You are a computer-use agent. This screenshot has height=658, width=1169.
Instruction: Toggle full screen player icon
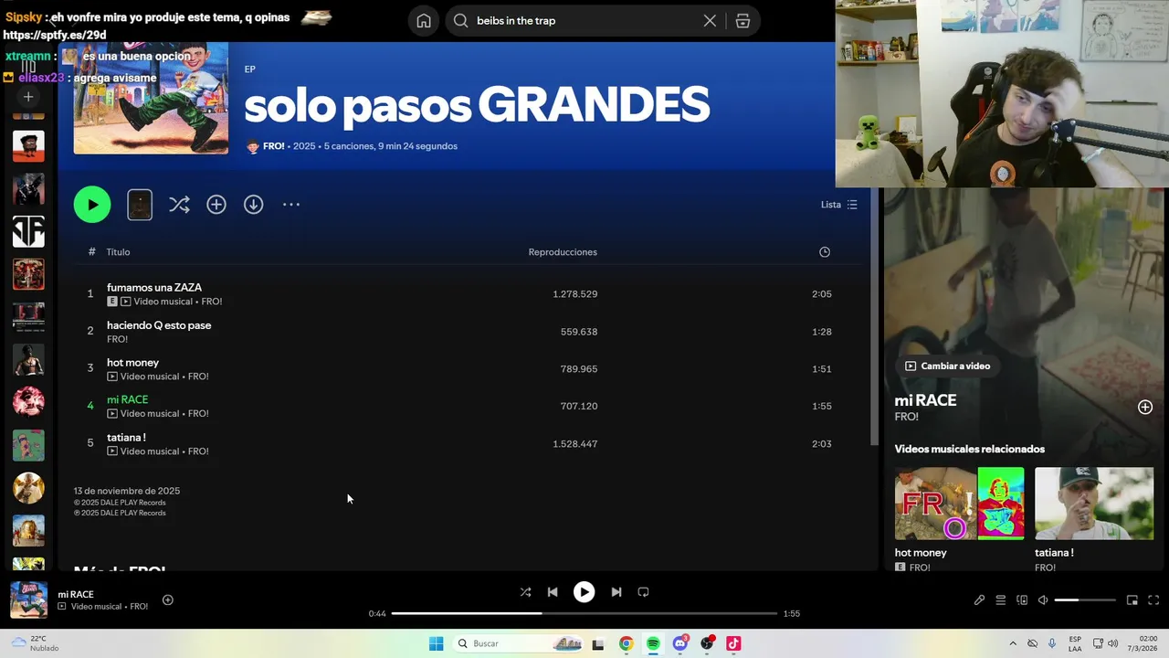(1154, 600)
